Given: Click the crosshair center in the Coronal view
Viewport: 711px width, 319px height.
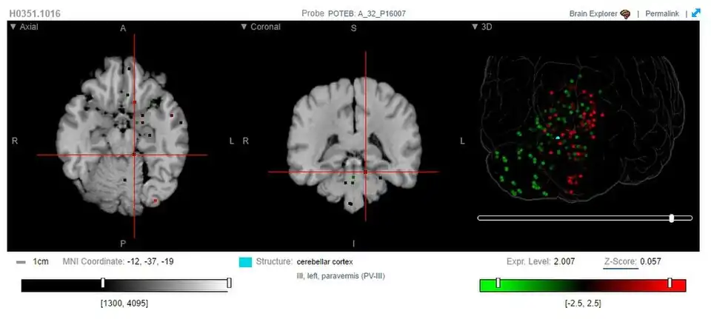Looking at the screenshot, I should [x=365, y=172].
